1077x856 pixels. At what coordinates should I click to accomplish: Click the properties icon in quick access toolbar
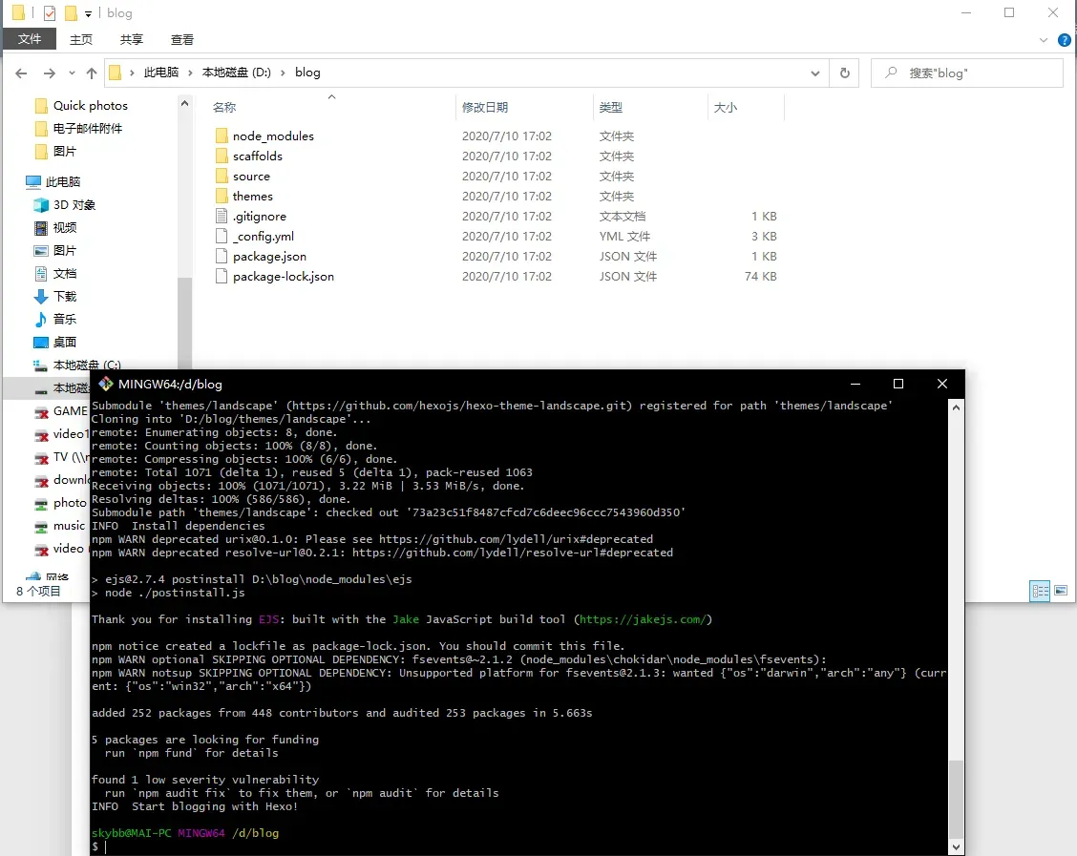[x=50, y=13]
